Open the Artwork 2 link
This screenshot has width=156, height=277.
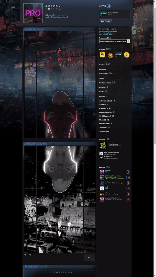point(103,96)
